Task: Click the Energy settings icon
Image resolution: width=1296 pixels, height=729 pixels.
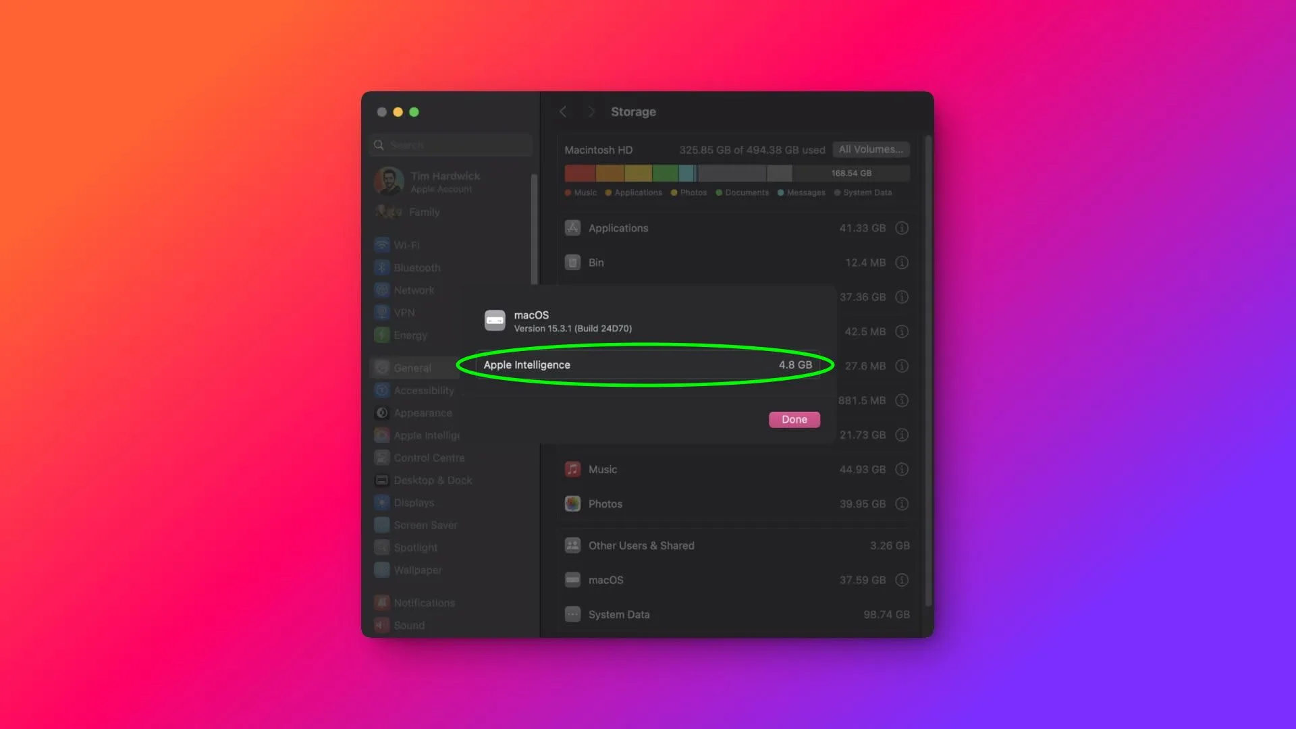Action: point(382,335)
